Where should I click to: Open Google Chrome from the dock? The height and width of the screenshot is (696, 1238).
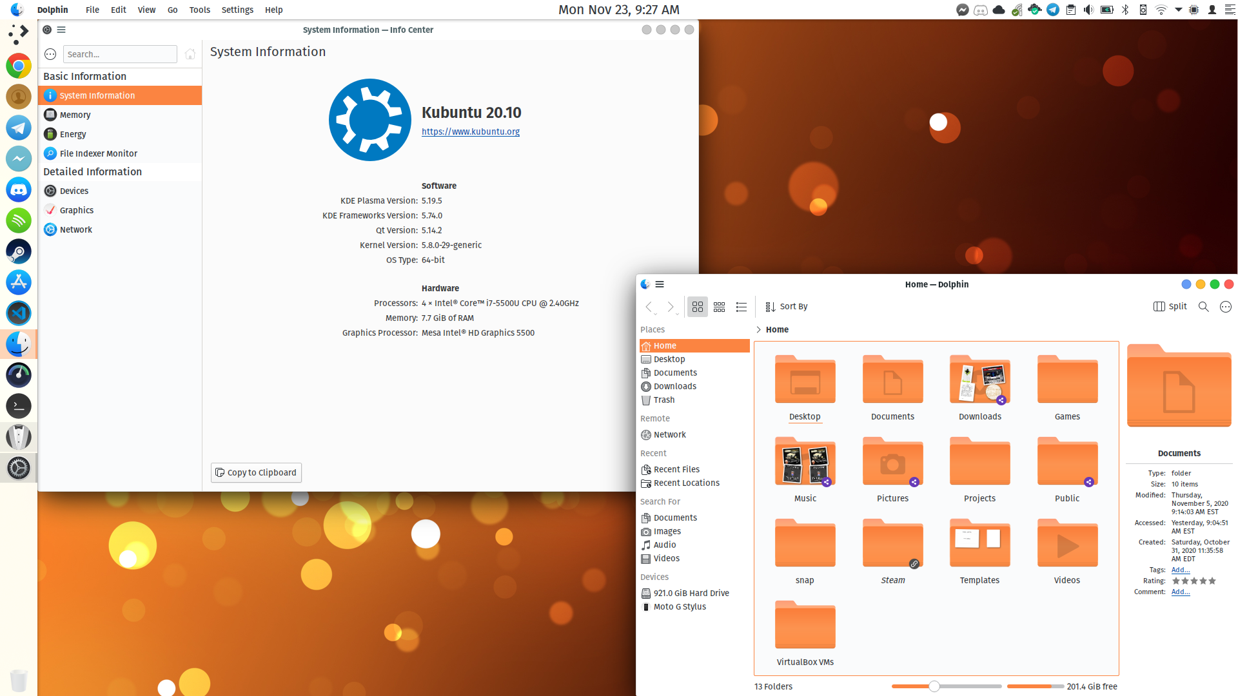point(19,66)
